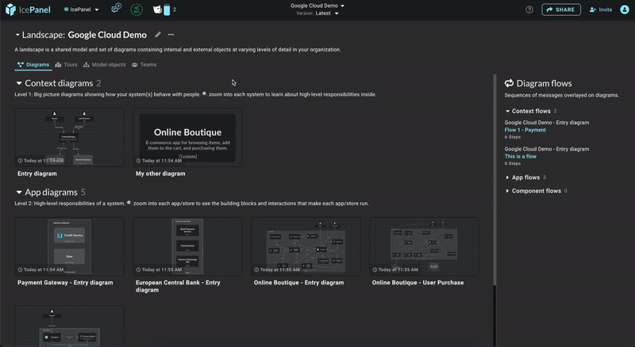This screenshot has height=347, width=635.
Task: Click the 'My other diagram' title text
Action: click(160, 173)
